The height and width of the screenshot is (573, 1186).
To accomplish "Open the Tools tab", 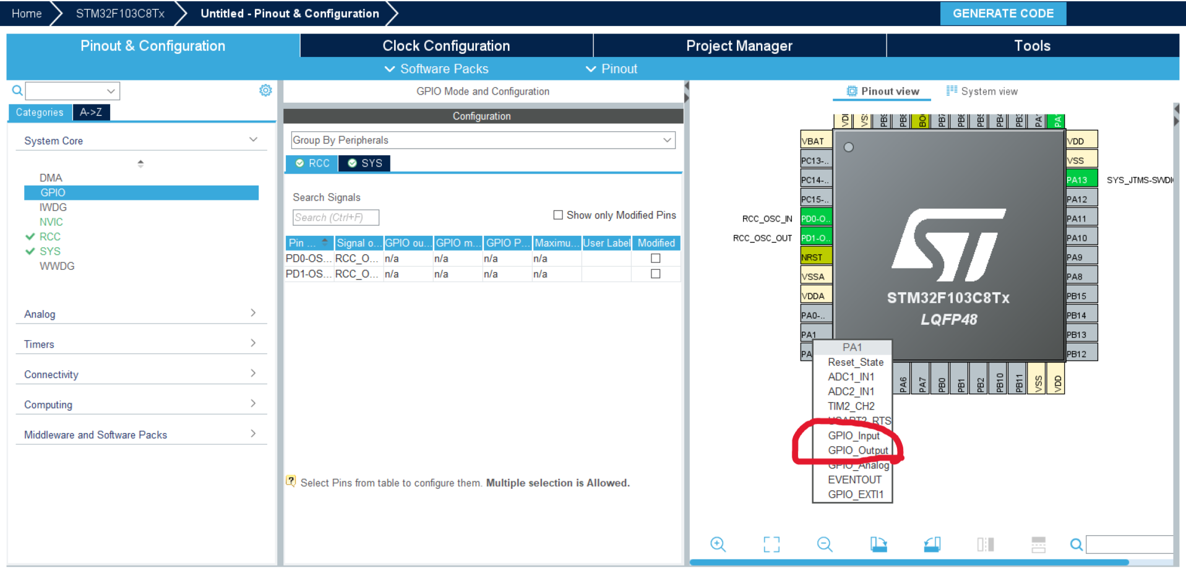I will coord(1033,46).
